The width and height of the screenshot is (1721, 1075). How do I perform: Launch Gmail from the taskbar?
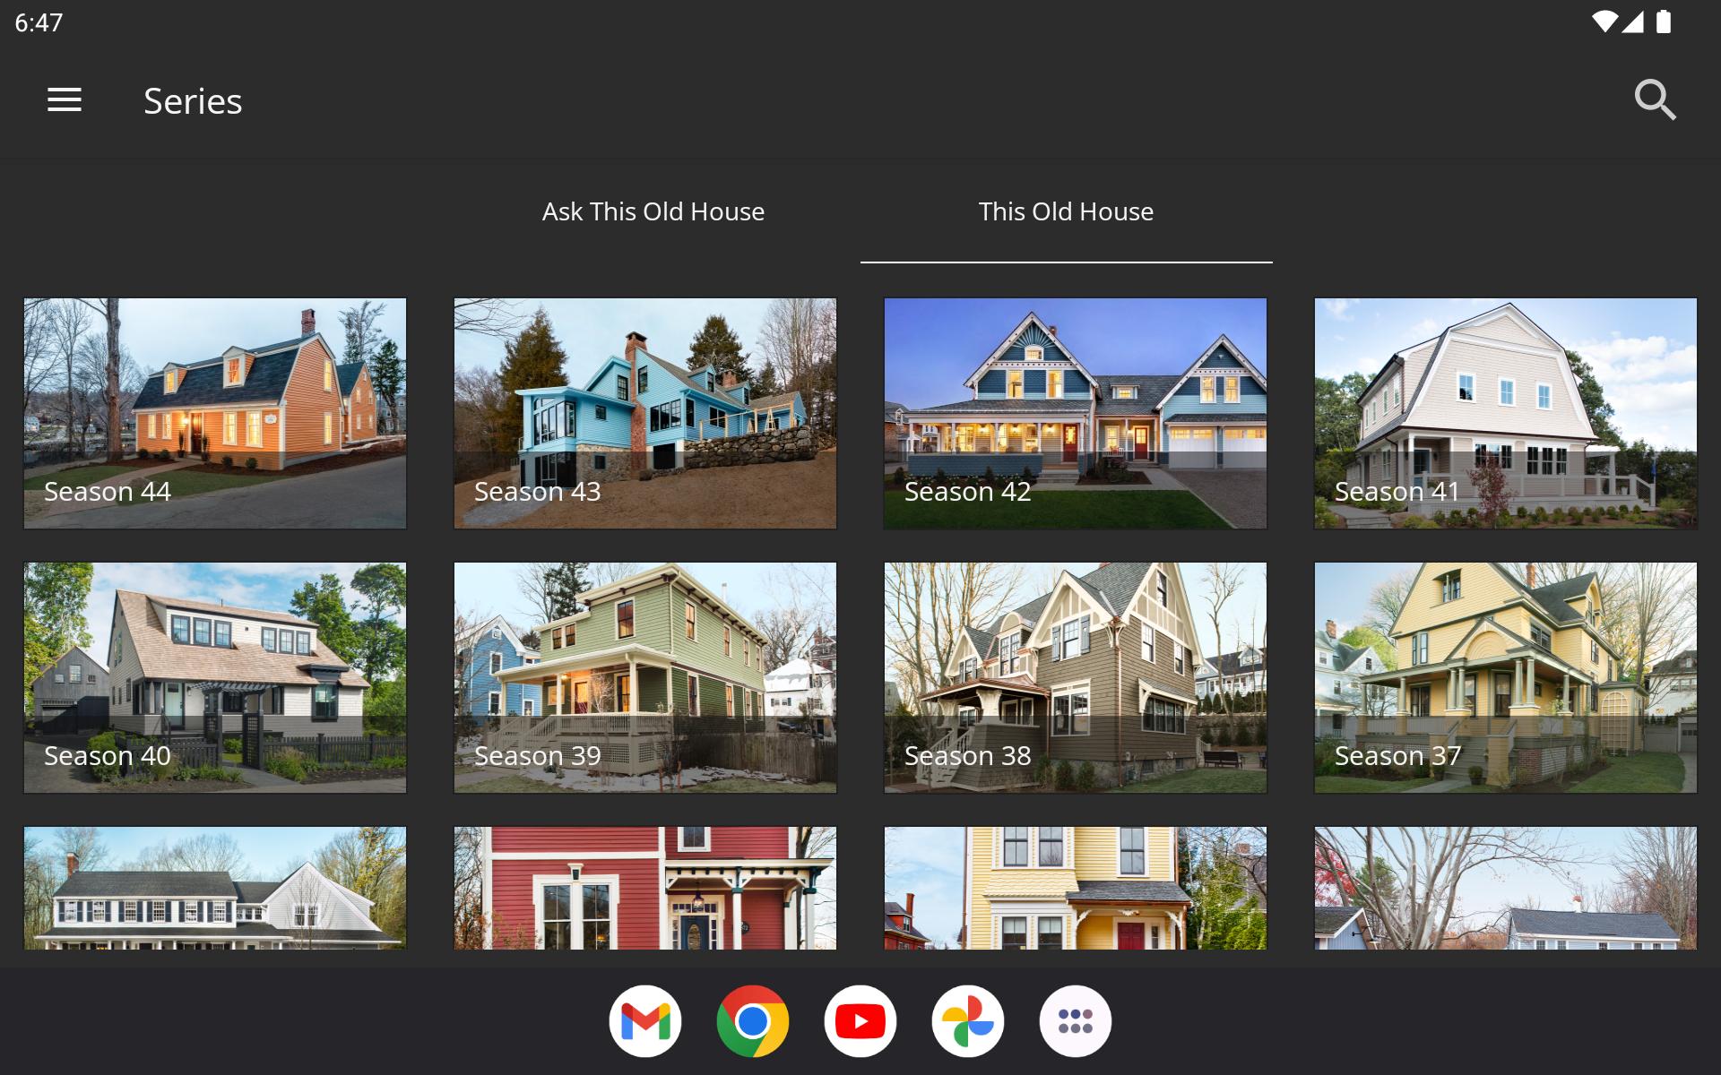(645, 1021)
